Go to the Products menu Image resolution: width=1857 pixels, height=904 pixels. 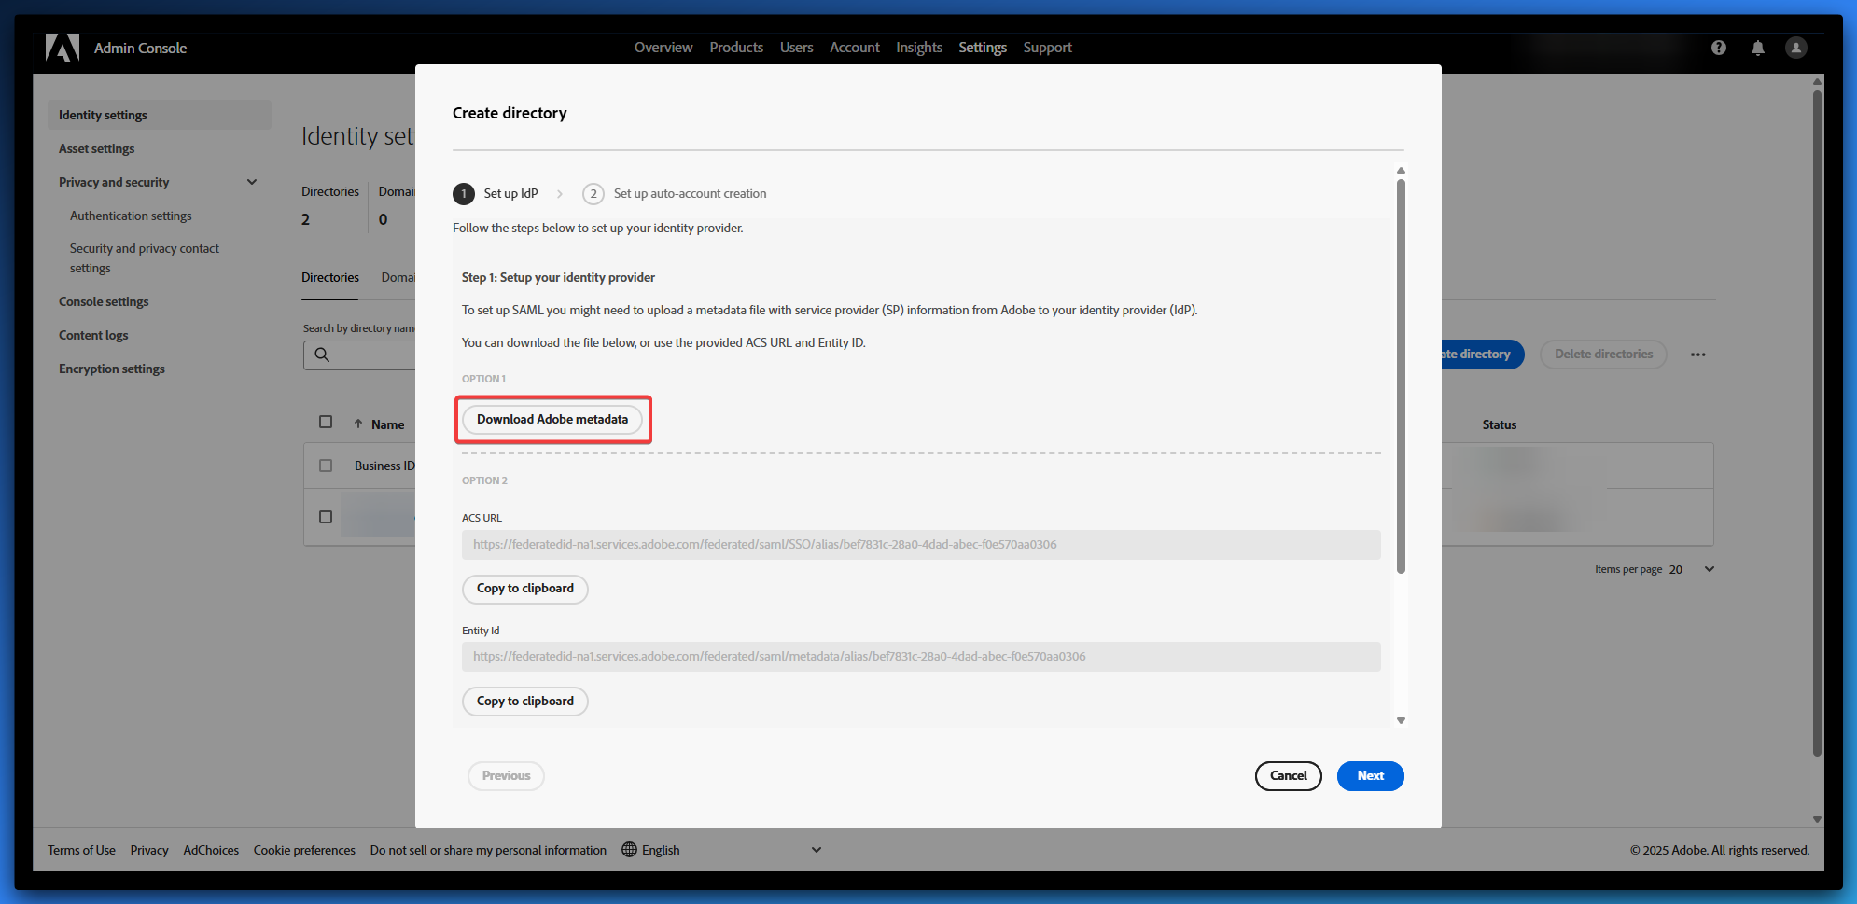[x=735, y=48]
